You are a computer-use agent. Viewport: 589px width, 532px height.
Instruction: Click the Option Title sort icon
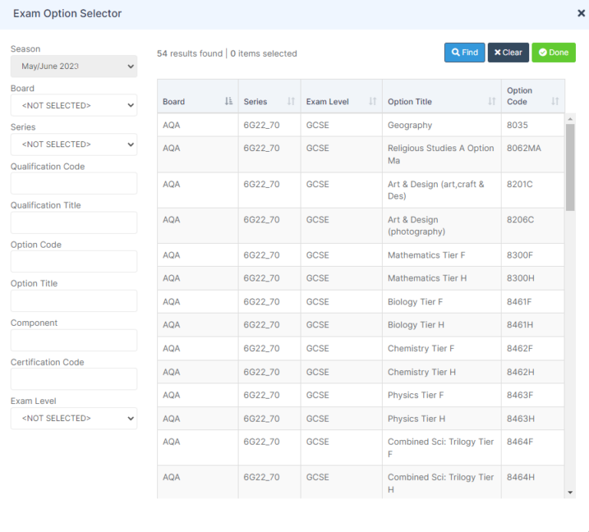tap(492, 102)
